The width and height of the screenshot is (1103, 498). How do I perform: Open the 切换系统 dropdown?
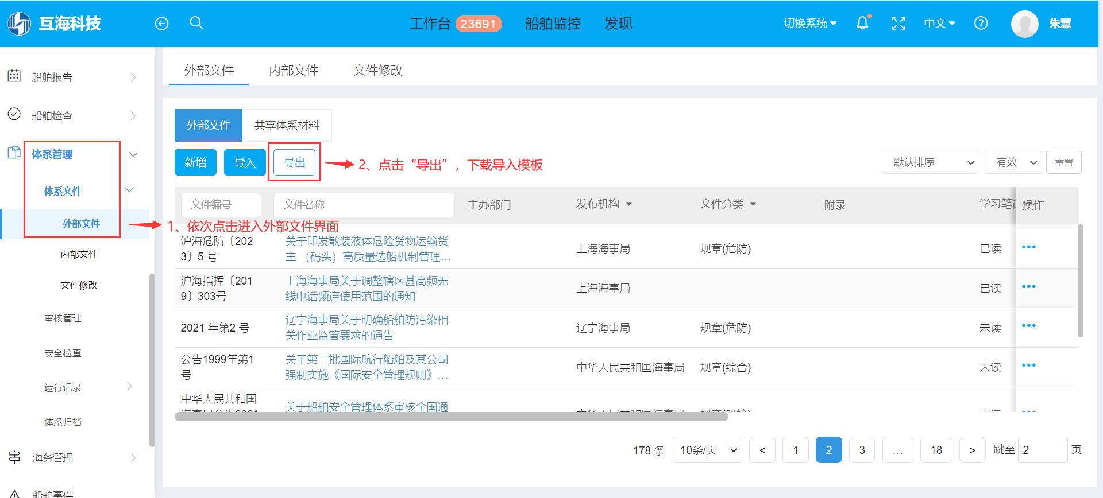click(811, 24)
